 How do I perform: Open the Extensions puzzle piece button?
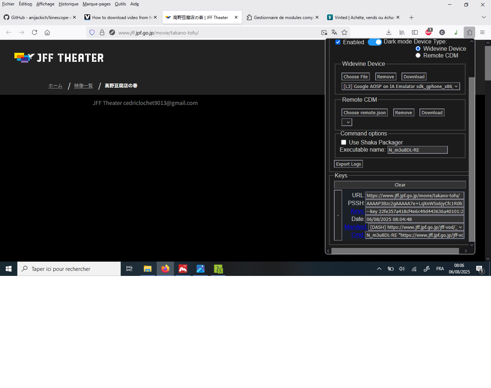click(x=469, y=32)
